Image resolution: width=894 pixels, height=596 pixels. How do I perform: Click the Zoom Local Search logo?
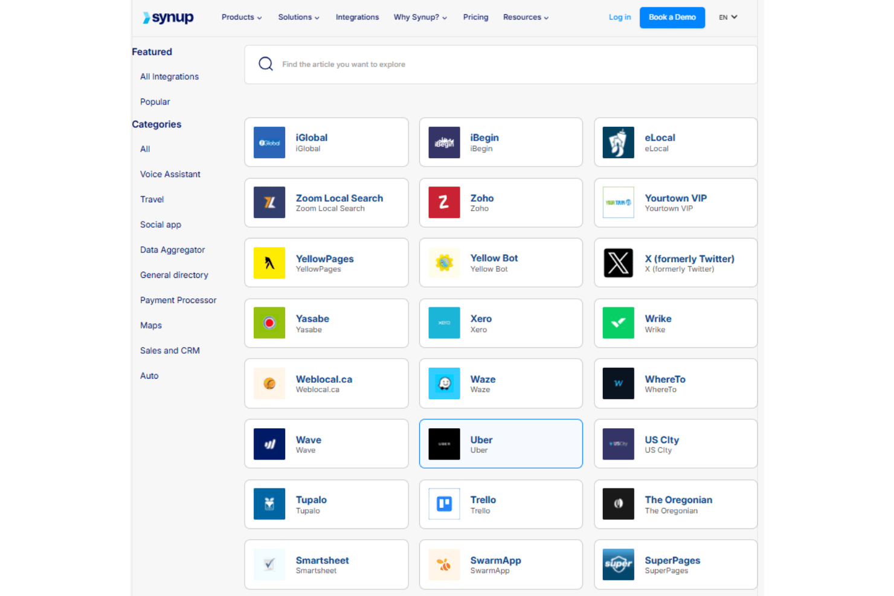pos(269,202)
